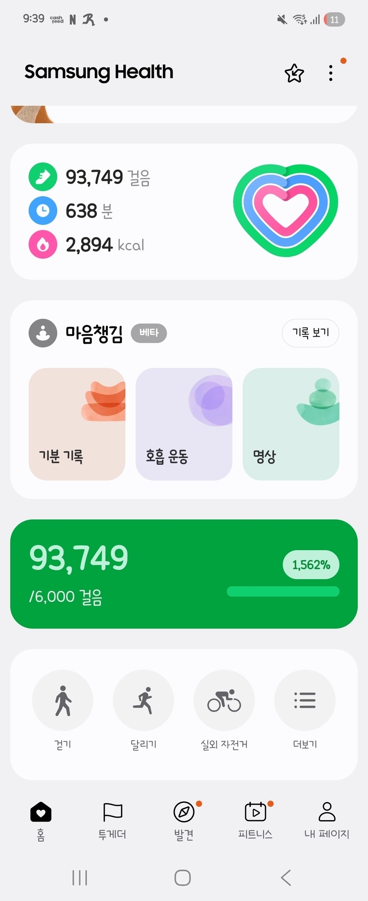The height and width of the screenshot is (901, 368).
Task: Tap the steps progress bar
Action: [x=283, y=591]
